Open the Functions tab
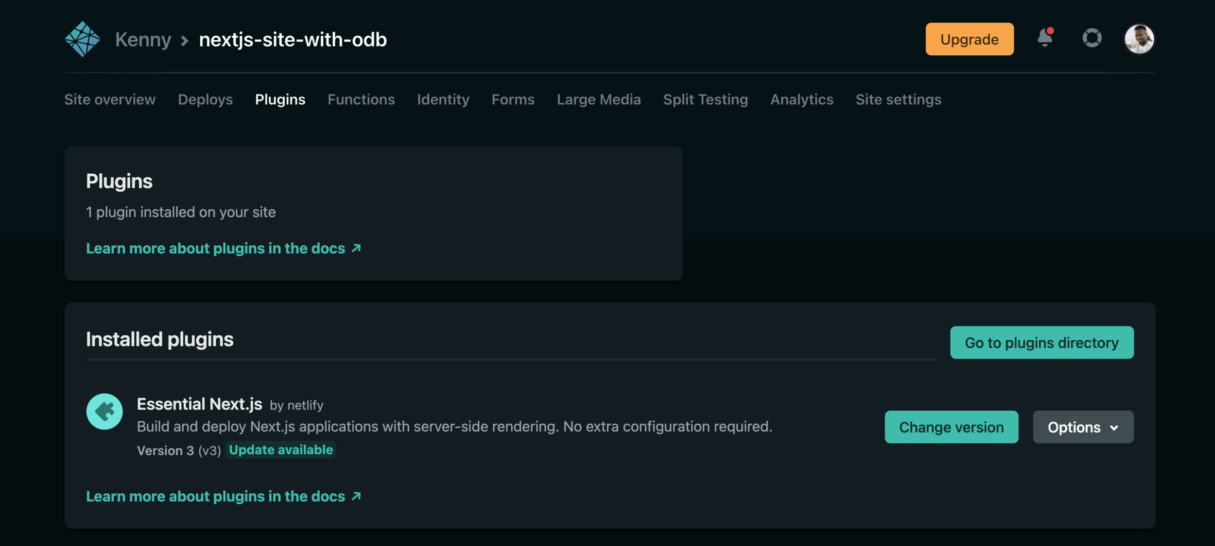Screen dimensions: 1215x546 (361, 99)
